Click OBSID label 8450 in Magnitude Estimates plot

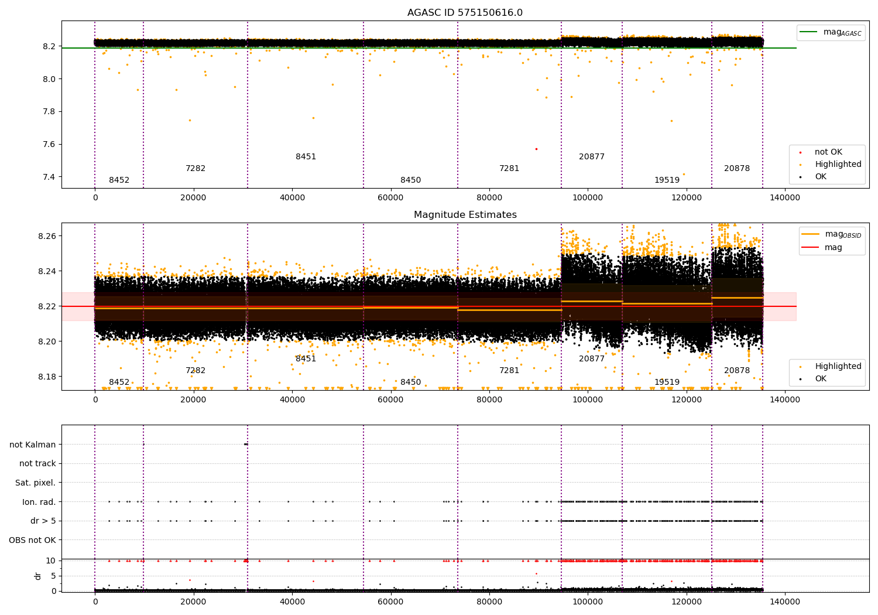click(410, 382)
